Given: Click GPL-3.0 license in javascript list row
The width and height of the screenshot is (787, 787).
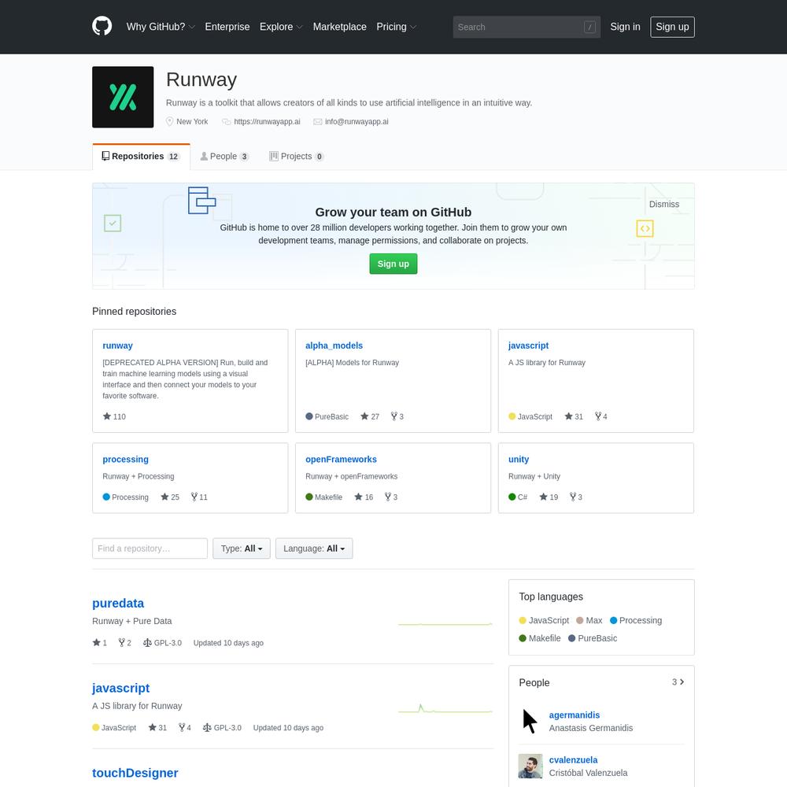Looking at the screenshot, I should (222, 728).
